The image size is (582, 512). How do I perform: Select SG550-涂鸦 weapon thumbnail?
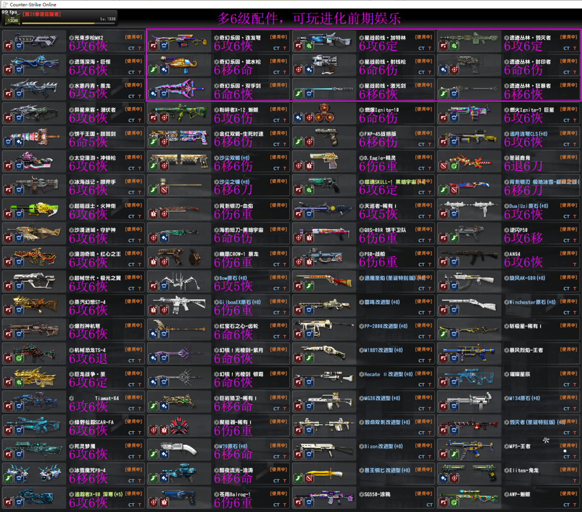pos(324,497)
